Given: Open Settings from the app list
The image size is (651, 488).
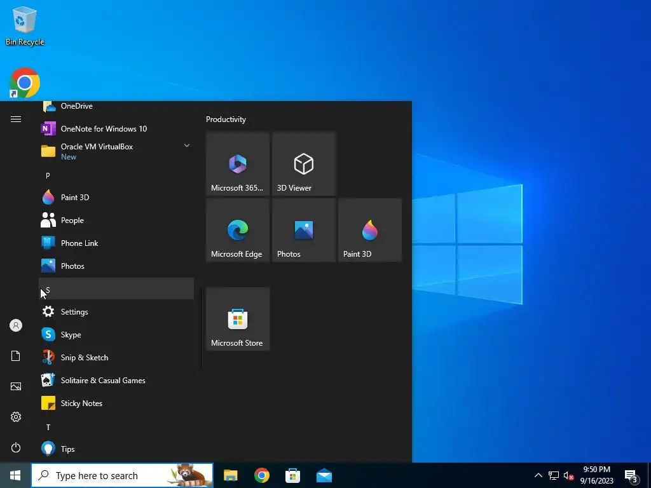Looking at the screenshot, I should click(116, 311).
